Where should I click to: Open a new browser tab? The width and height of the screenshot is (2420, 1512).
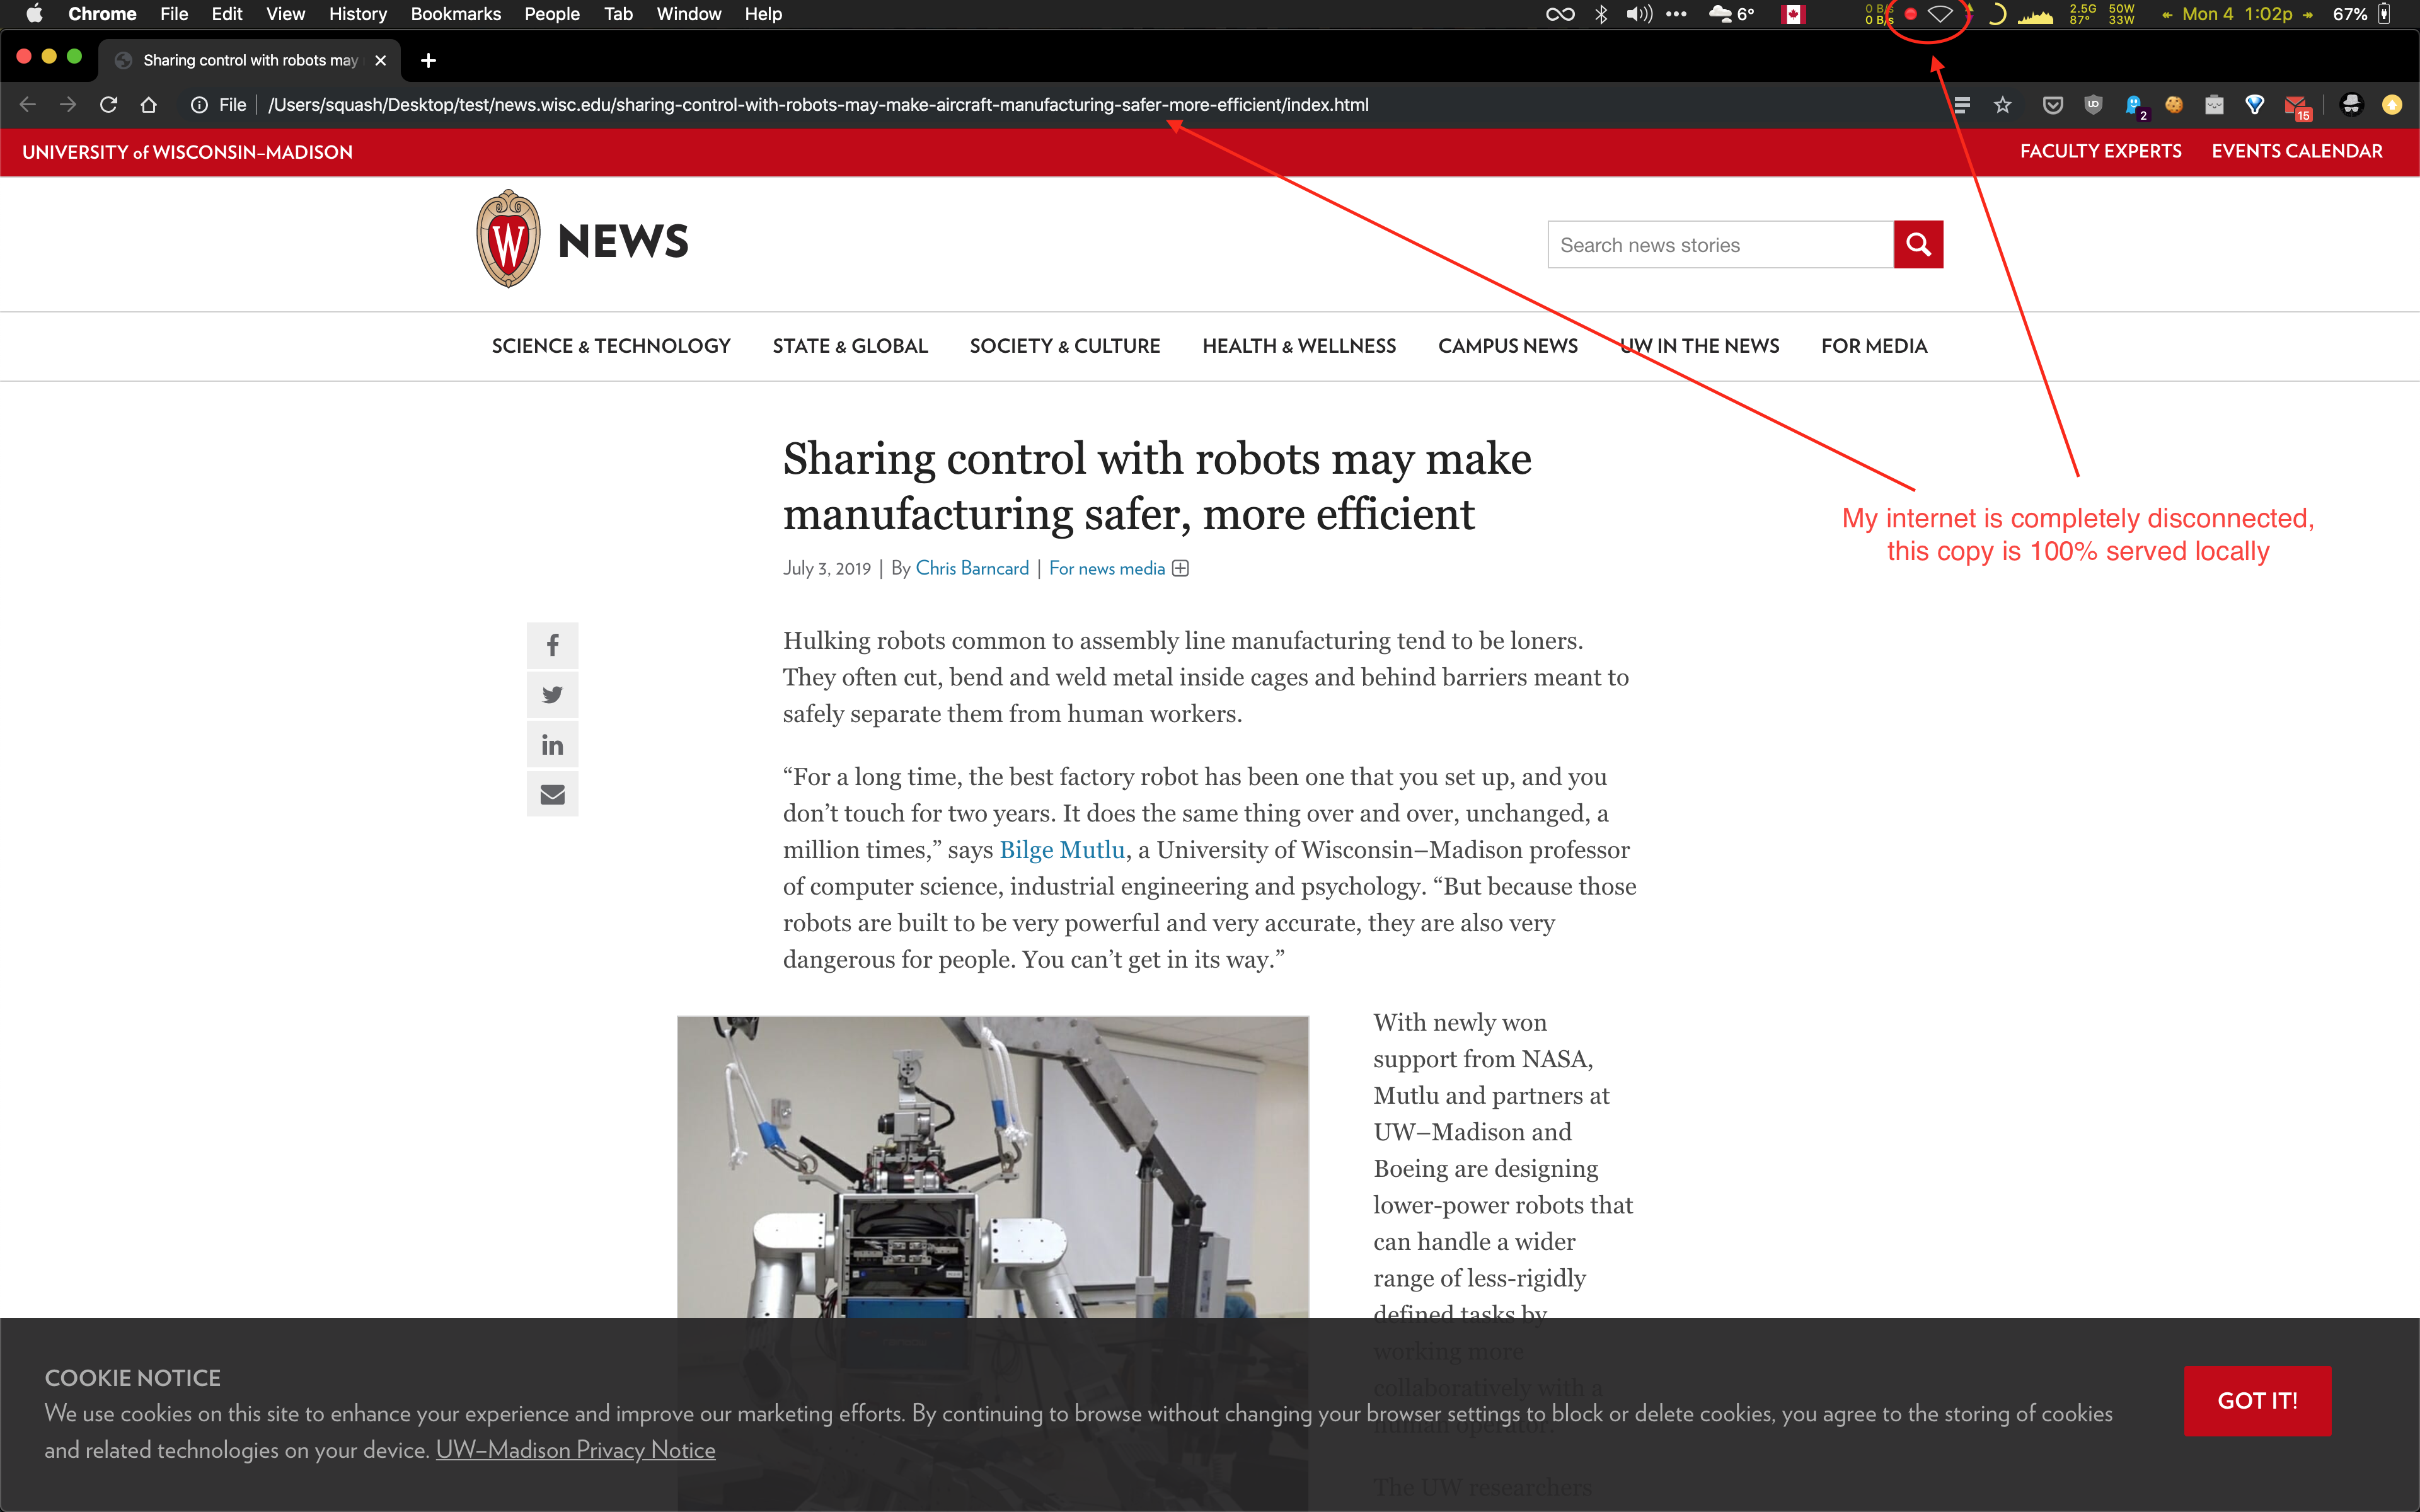[x=428, y=60]
